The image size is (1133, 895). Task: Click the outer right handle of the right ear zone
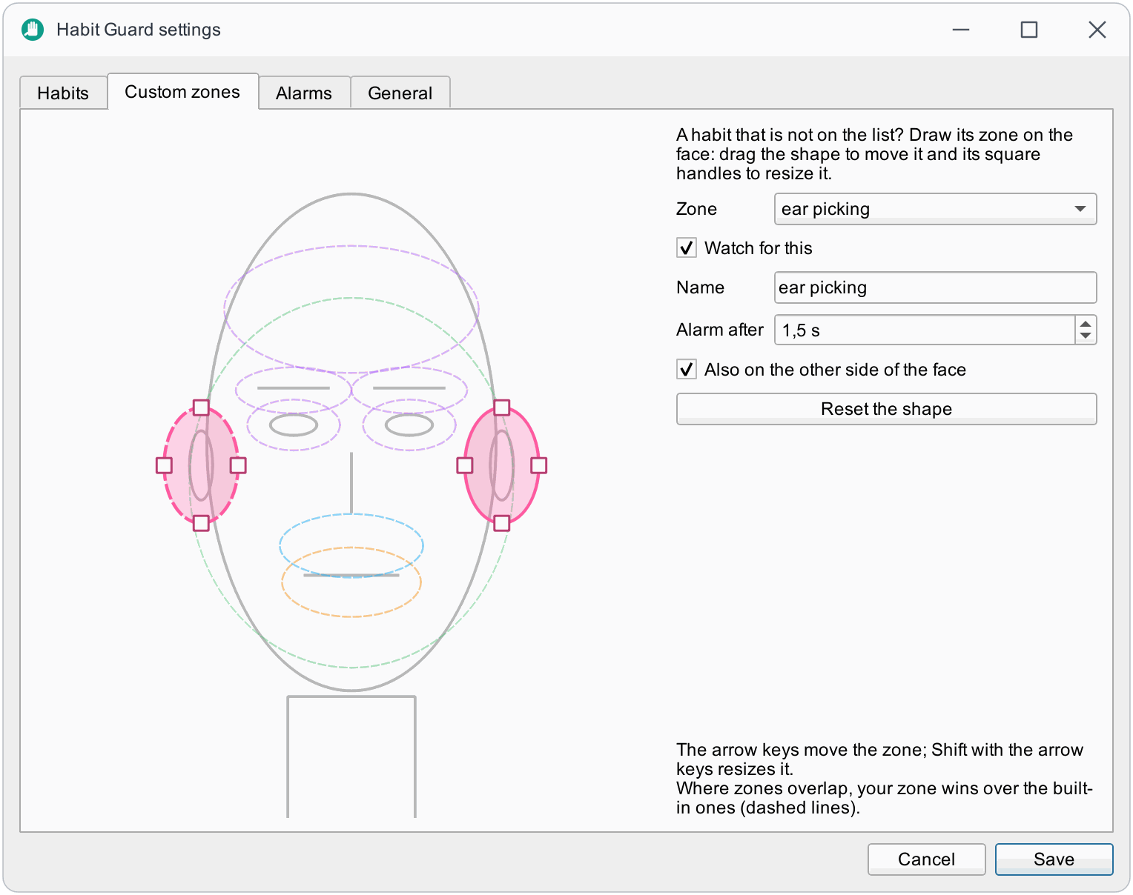(x=539, y=465)
